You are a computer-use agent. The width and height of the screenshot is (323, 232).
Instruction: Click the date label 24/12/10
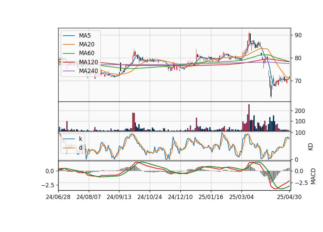[180, 197]
